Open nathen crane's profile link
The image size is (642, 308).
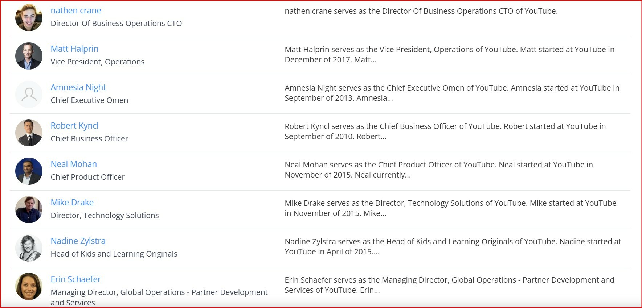coord(76,11)
